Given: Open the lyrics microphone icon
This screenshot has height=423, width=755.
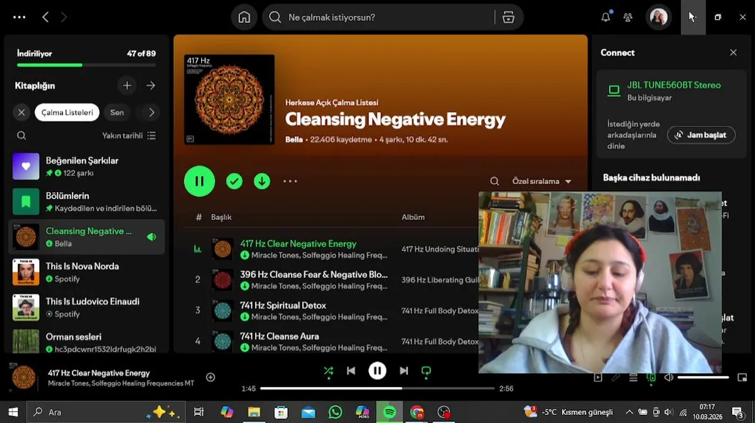Looking at the screenshot, I should tap(616, 378).
